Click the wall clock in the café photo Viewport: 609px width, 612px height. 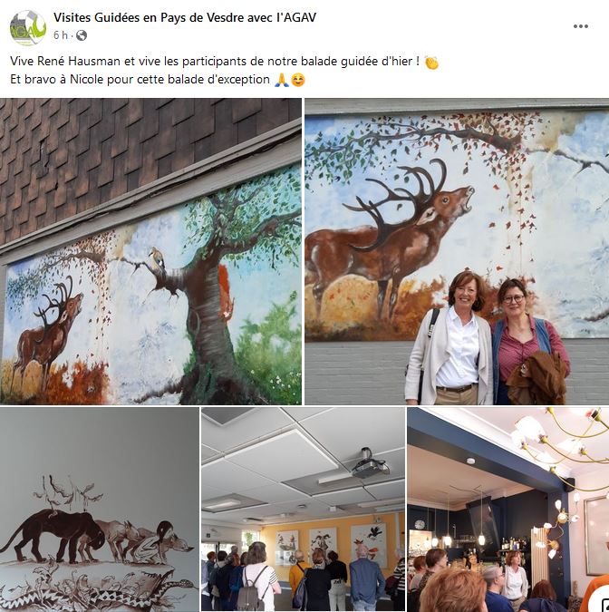(420, 524)
